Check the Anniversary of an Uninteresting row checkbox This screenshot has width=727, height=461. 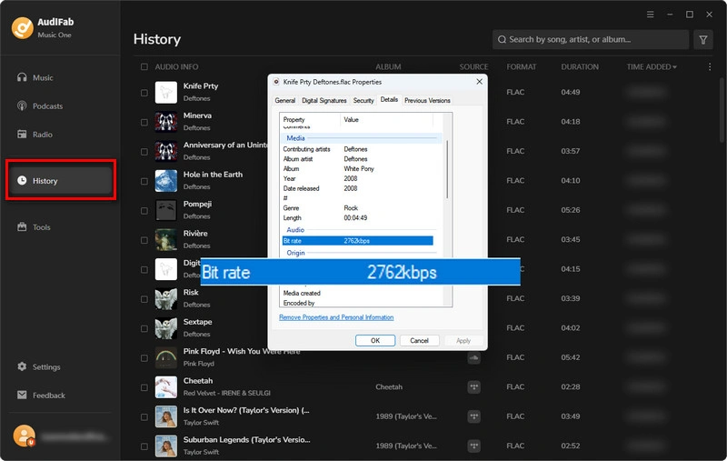point(144,151)
